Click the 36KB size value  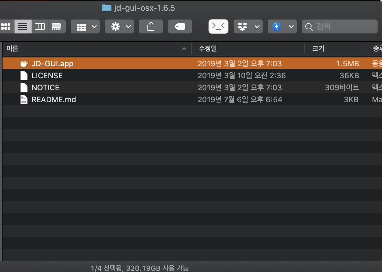point(349,76)
